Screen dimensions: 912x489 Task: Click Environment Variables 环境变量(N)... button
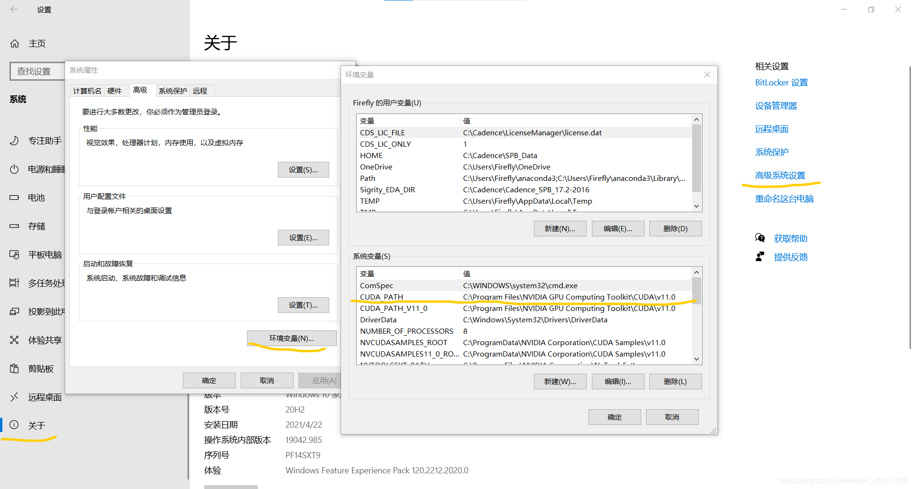point(292,338)
